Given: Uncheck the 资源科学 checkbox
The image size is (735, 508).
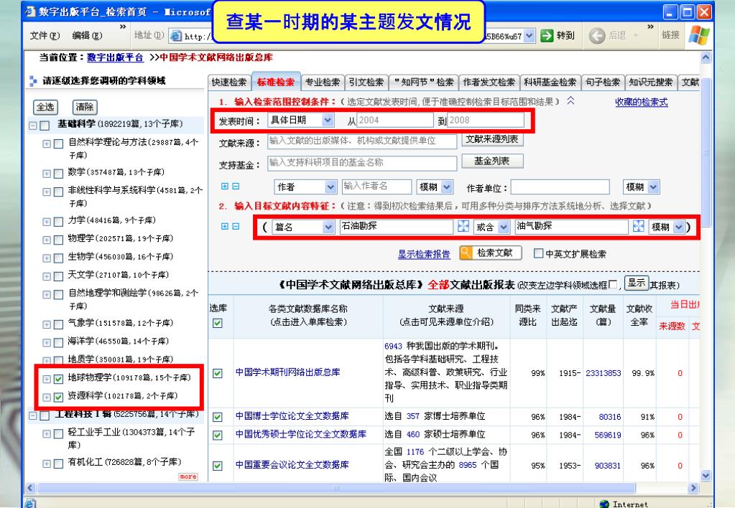Looking at the screenshot, I should [x=59, y=397].
